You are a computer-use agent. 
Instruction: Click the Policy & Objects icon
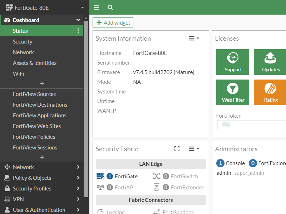(7, 178)
